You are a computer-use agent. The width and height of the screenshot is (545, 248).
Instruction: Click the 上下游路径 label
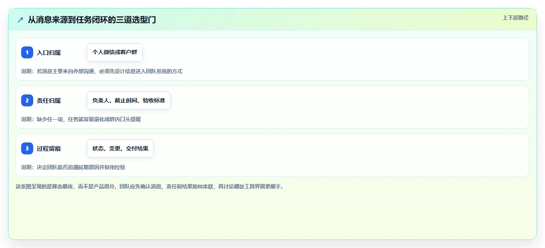click(515, 18)
